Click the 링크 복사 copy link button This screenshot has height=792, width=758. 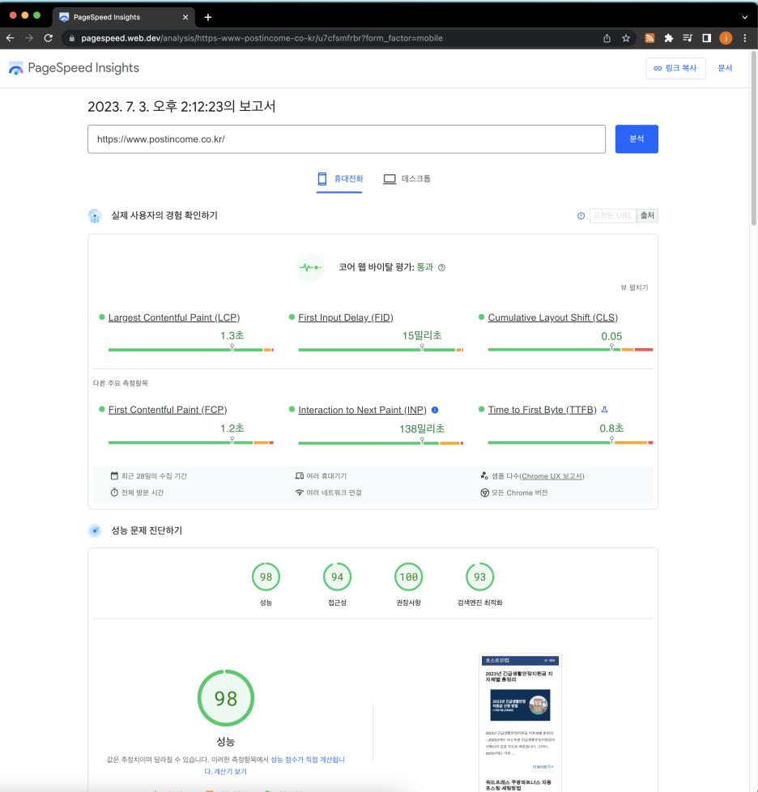click(675, 69)
